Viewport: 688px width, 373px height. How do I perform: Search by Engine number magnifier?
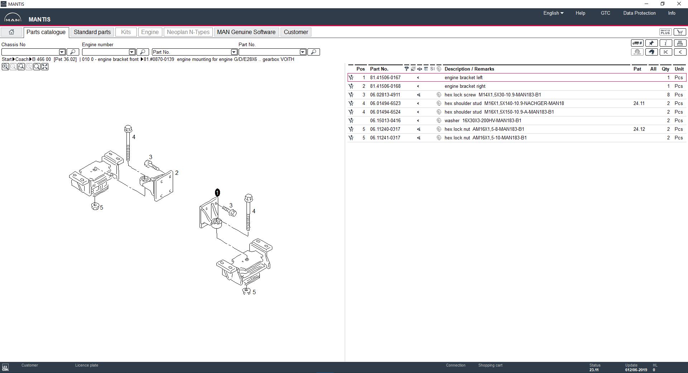pos(143,52)
